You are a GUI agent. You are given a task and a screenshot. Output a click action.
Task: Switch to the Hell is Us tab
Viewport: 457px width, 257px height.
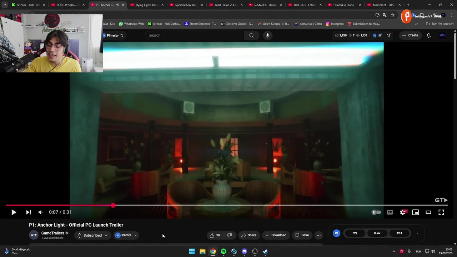click(x=305, y=5)
